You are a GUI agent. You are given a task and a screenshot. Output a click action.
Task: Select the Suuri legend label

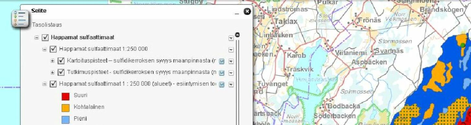click(81, 95)
